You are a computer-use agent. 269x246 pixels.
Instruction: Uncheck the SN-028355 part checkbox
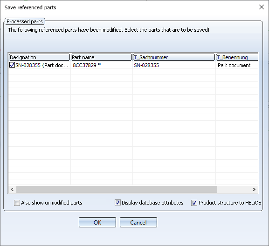click(12, 65)
